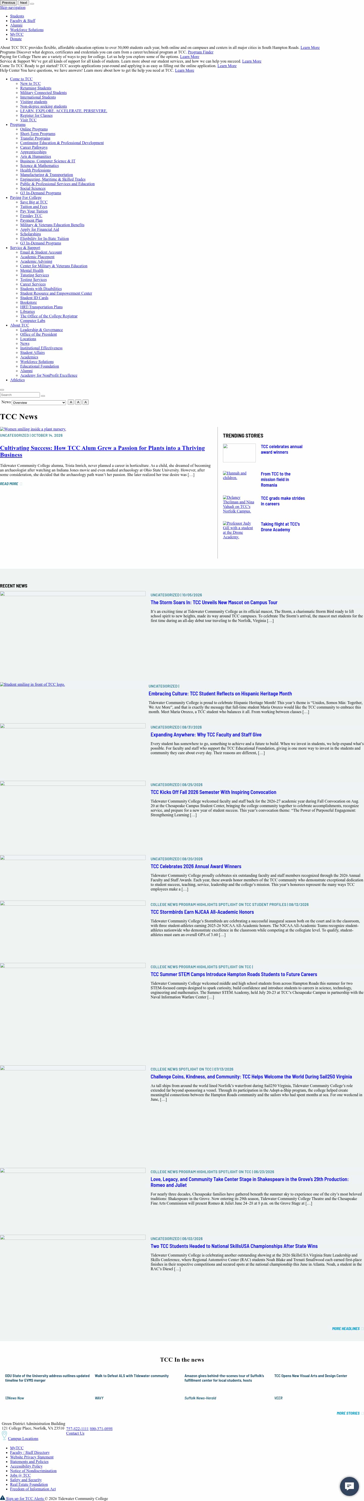Open the Freedom of Information Act link
364x1501 pixels.
tap(33, 1489)
